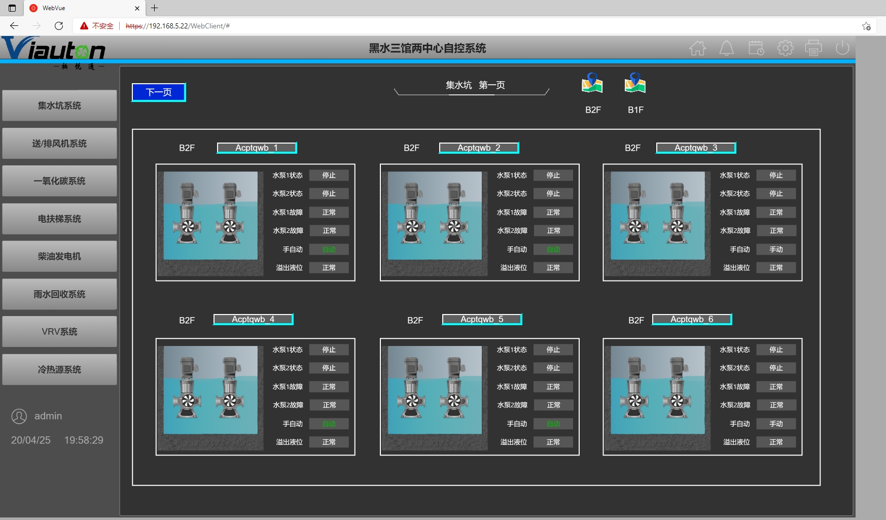Click the Acptqwb_1 label button
The width and height of the screenshot is (886, 520).
pos(257,148)
